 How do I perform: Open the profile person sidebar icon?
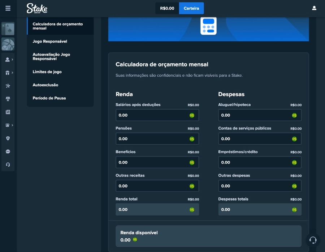[x=8, y=59]
